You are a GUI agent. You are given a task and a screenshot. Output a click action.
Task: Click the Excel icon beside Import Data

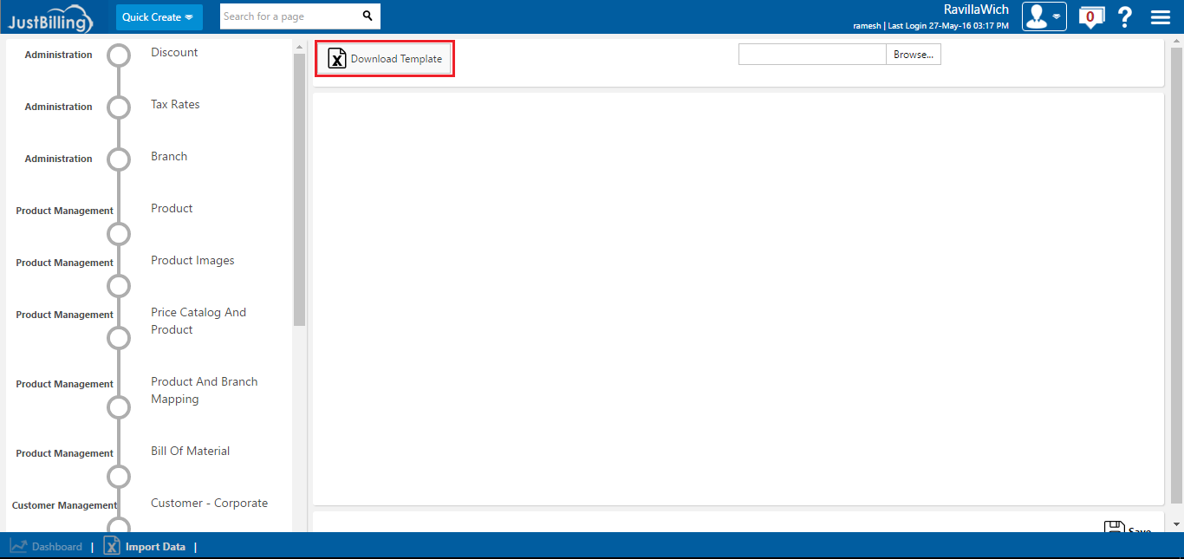tap(112, 546)
